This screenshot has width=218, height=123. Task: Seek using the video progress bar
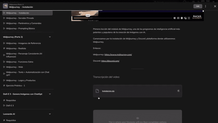pos(122,18)
